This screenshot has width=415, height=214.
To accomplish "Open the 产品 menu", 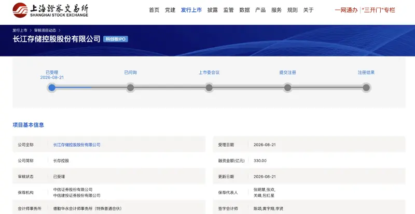I will click(260, 10).
